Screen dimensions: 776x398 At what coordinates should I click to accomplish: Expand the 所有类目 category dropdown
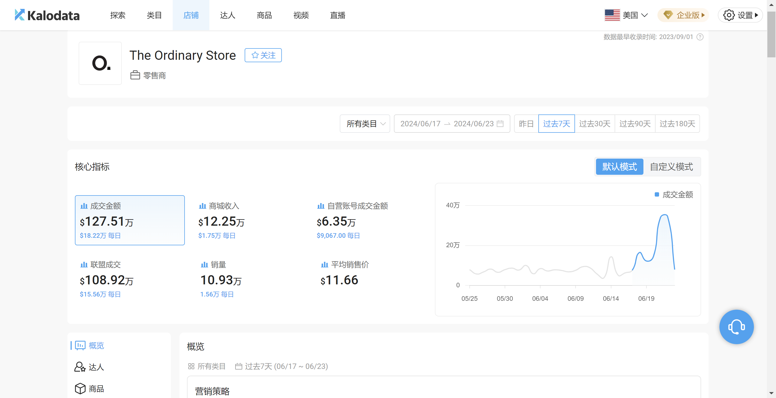365,123
